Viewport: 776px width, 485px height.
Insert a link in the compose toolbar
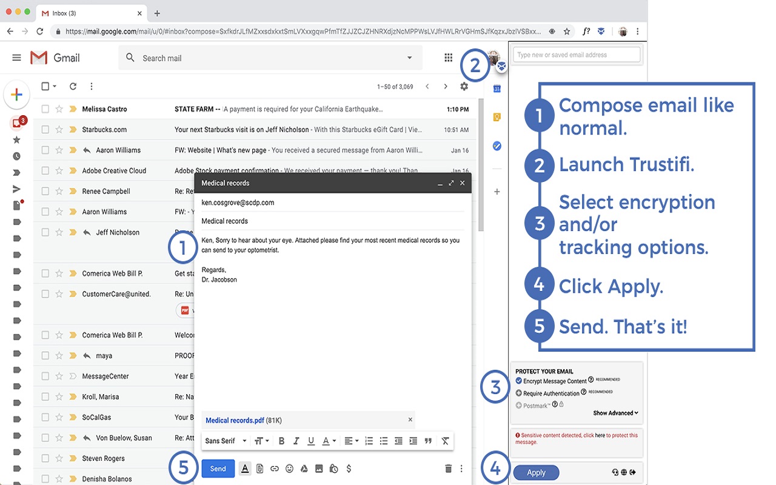pyautogui.click(x=275, y=469)
